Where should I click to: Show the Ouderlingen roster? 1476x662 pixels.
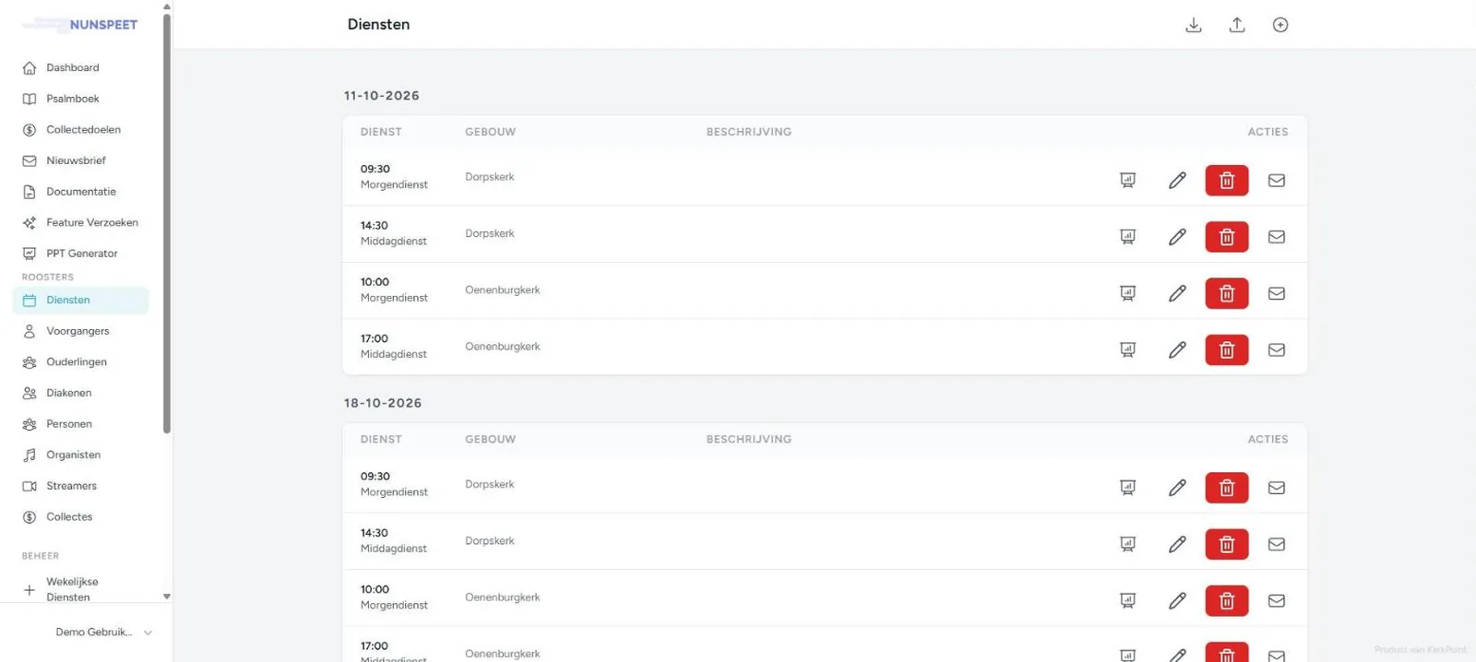(80, 362)
